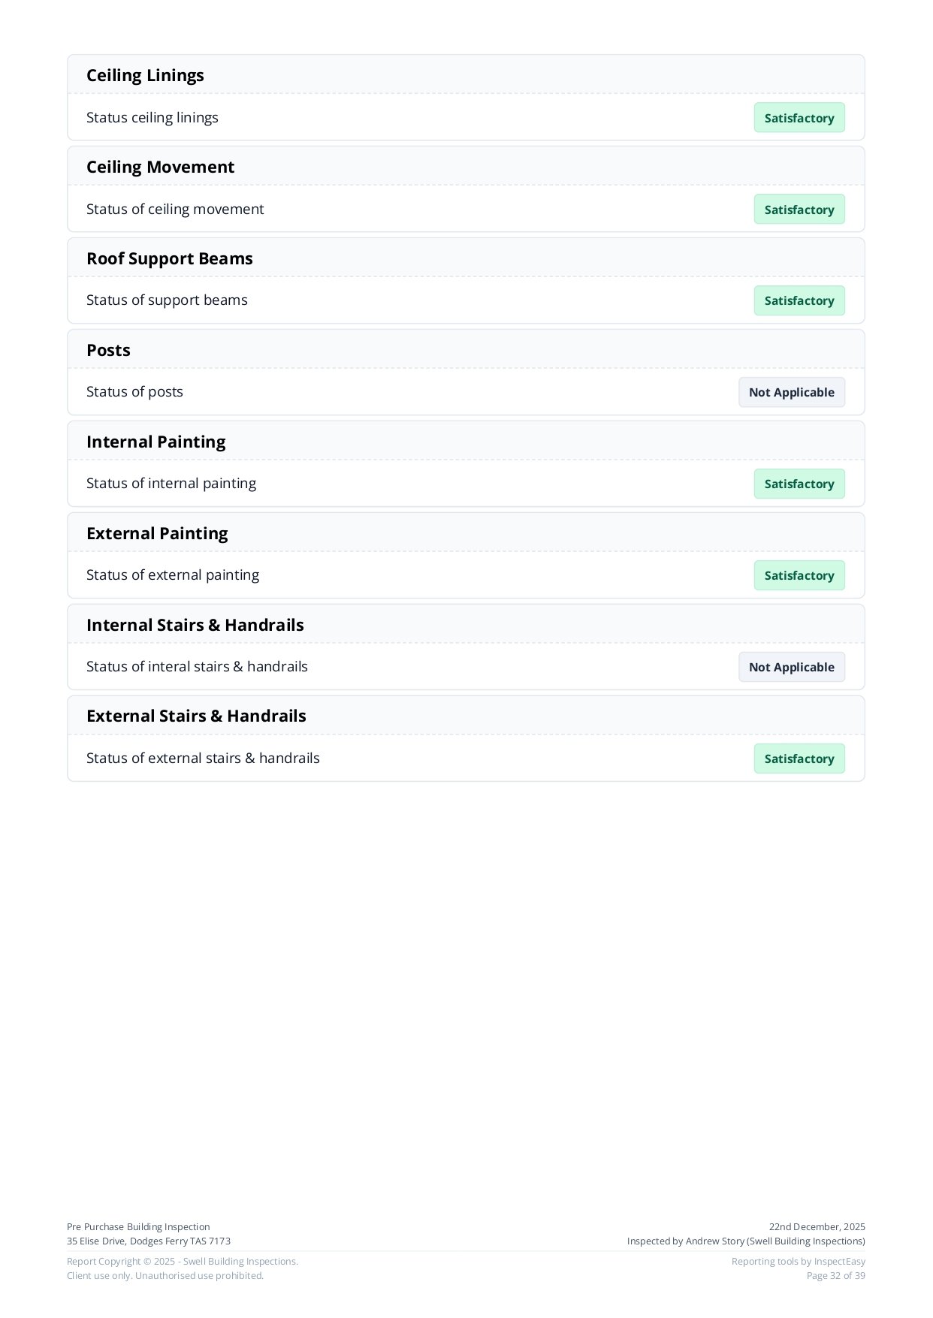Click Not Applicable badge for posts
933x1318 pixels.
(791, 392)
